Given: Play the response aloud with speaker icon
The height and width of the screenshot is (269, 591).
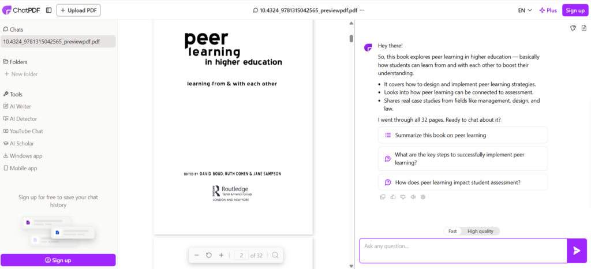Looking at the screenshot, I should click(413, 197).
